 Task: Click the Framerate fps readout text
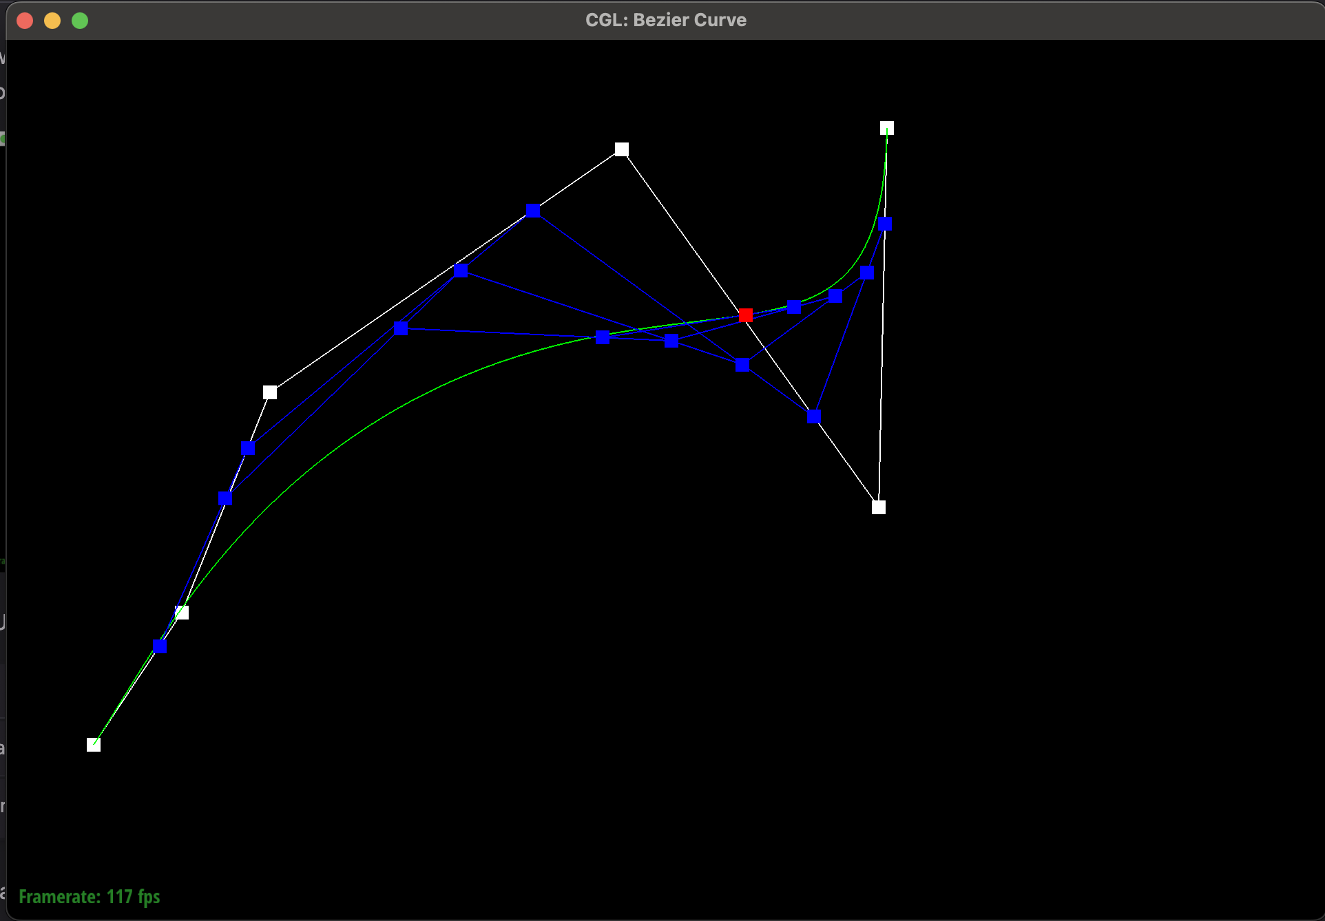tap(90, 897)
